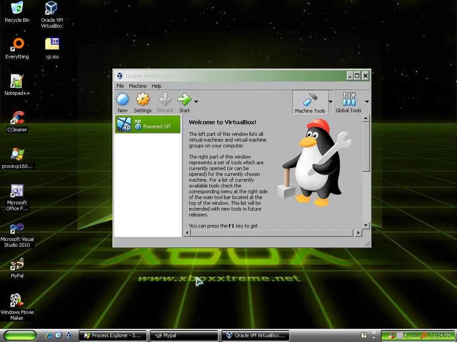Viewport: 457px width, 342px height.
Task: Select Microsoft Visual Studio 2010 shortcut
Action: pyautogui.click(x=17, y=234)
